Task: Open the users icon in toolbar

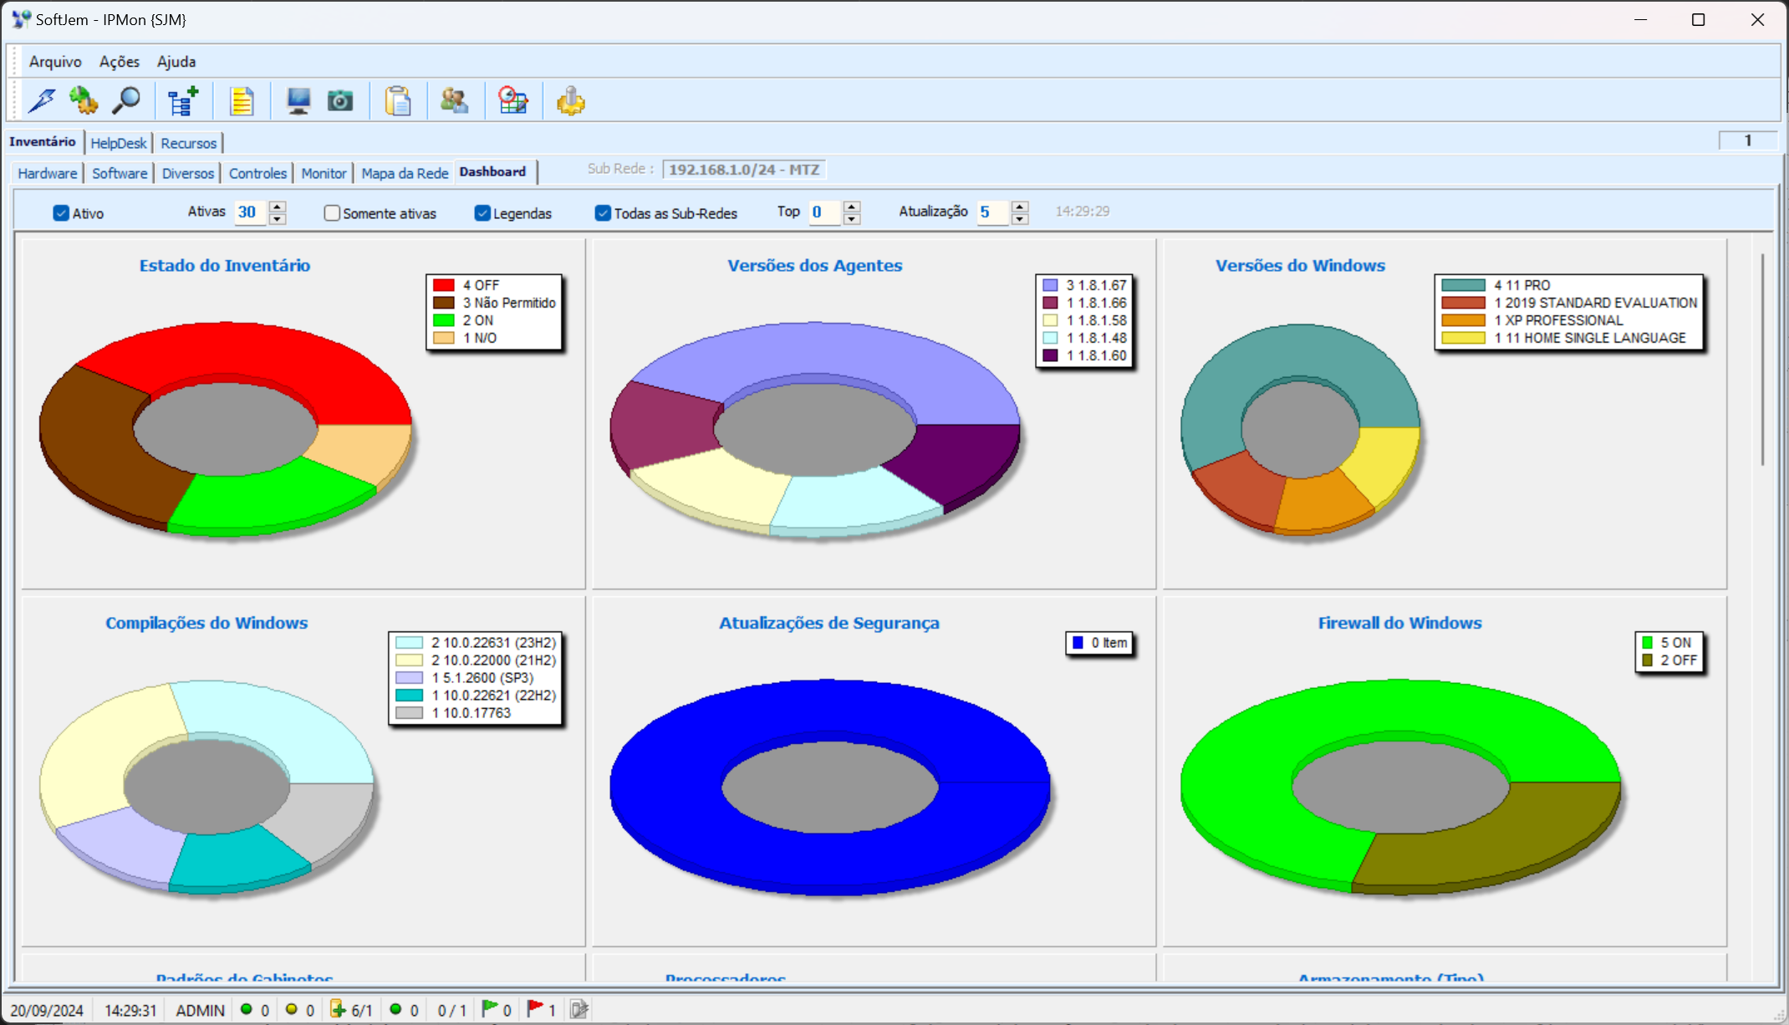Action: tap(455, 101)
